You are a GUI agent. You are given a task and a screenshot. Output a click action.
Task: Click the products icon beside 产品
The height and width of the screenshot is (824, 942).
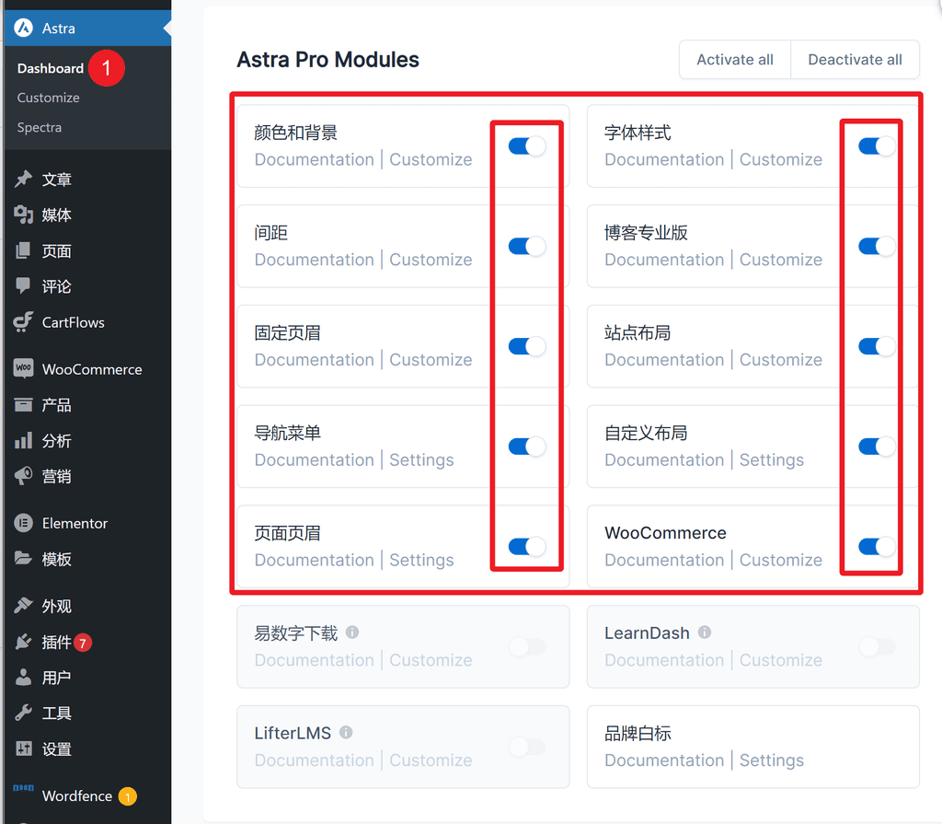(x=23, y=405)
